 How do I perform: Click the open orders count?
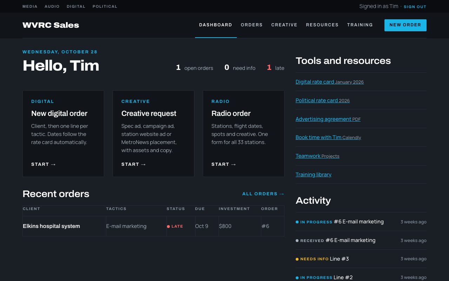click(194, 68)
